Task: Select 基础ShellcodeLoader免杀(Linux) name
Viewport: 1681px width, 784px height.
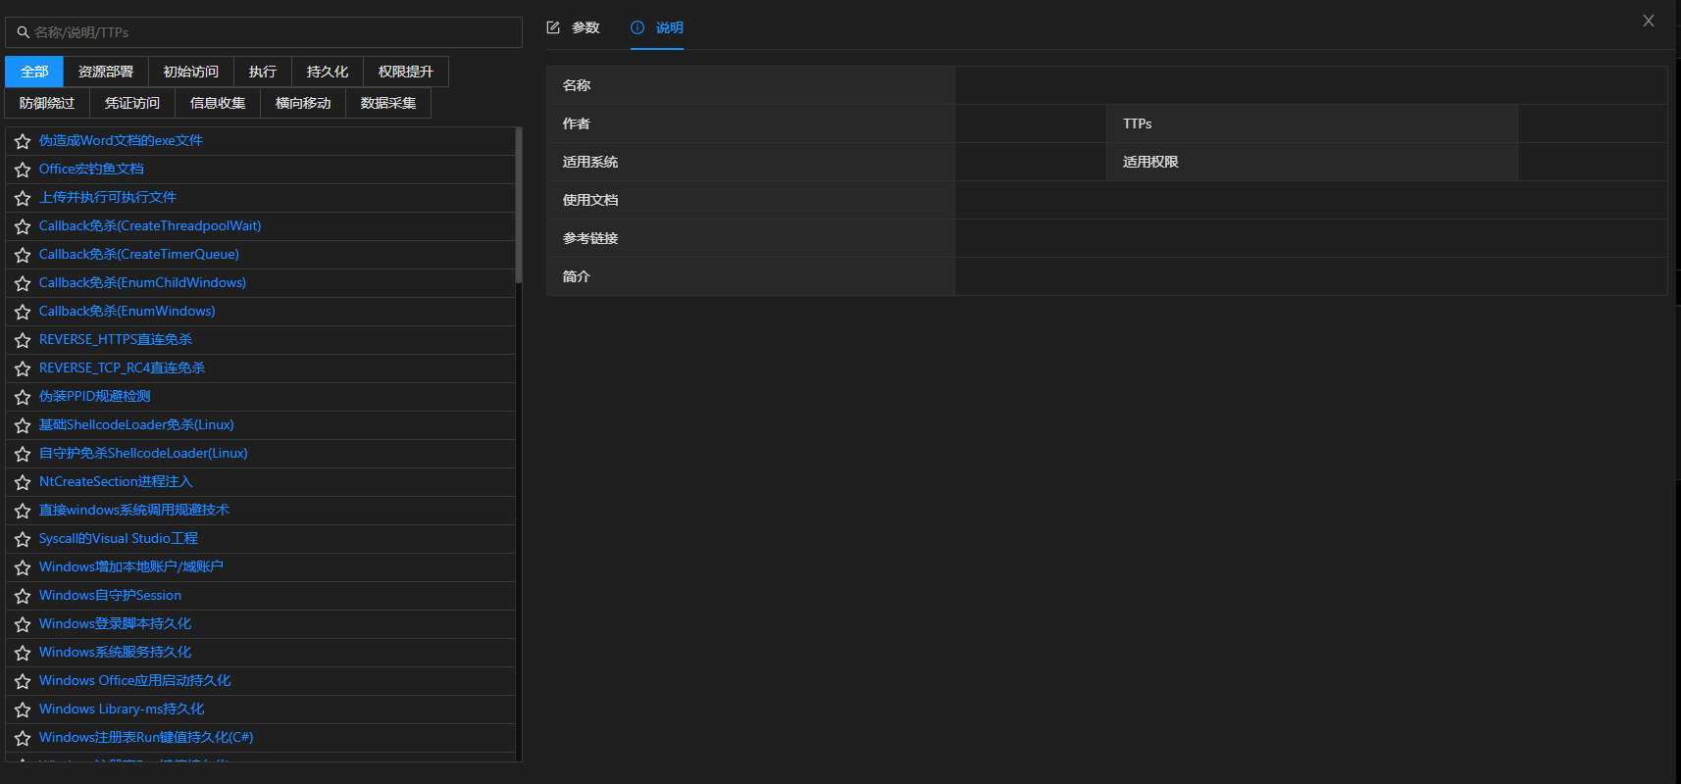Action: pyautogui.click(x=136, y=425)
